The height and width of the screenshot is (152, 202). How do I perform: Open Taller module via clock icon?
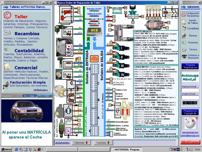click(7, 15)
